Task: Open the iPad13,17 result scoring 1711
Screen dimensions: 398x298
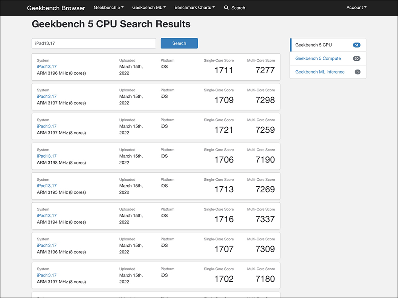Action: click(x=47, y=67)
